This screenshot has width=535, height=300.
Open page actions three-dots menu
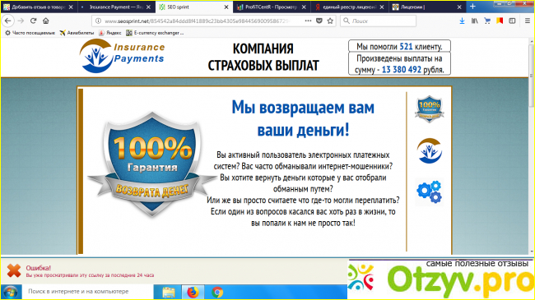click(x=308, y=21)
